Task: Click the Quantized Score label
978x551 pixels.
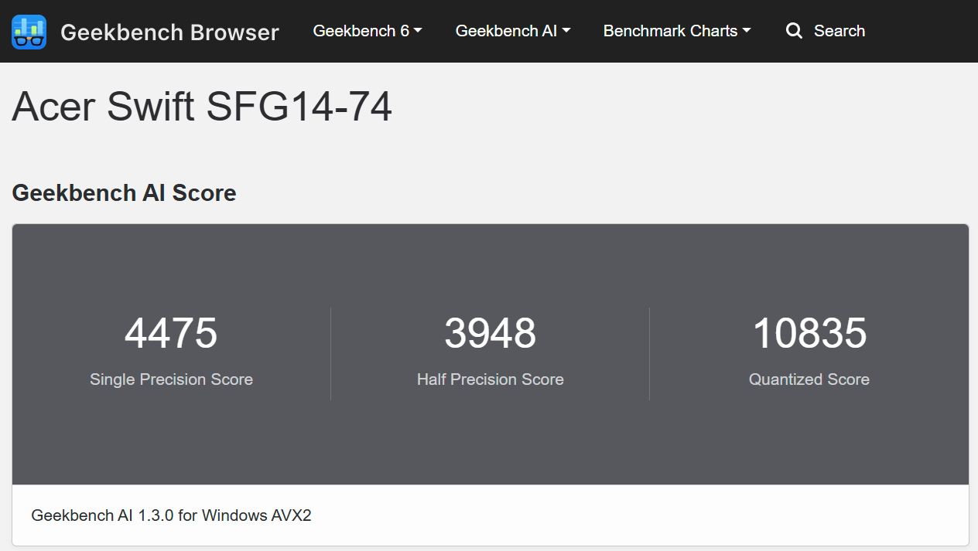Action: [x=809, y=379]
